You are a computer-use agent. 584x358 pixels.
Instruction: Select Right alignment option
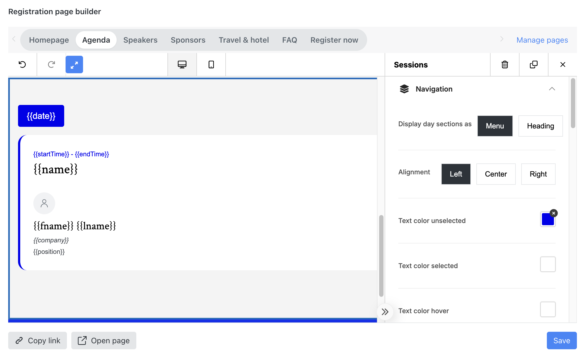click(x=538, y=174)
